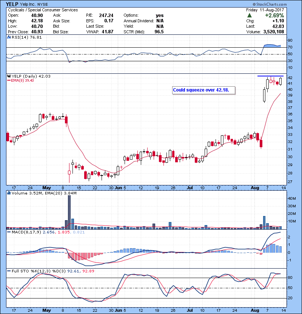This screenshot has height=314, width=302.
Task: Click the company name Yelp Inc.
Action: [28, 5]
